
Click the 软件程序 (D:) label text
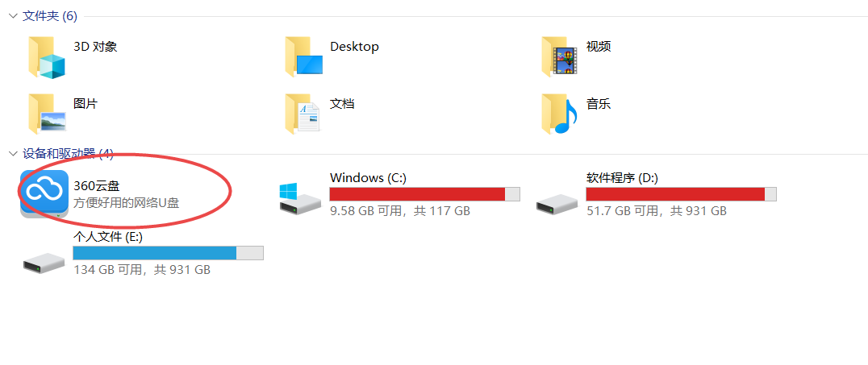[x=622, y=178]
